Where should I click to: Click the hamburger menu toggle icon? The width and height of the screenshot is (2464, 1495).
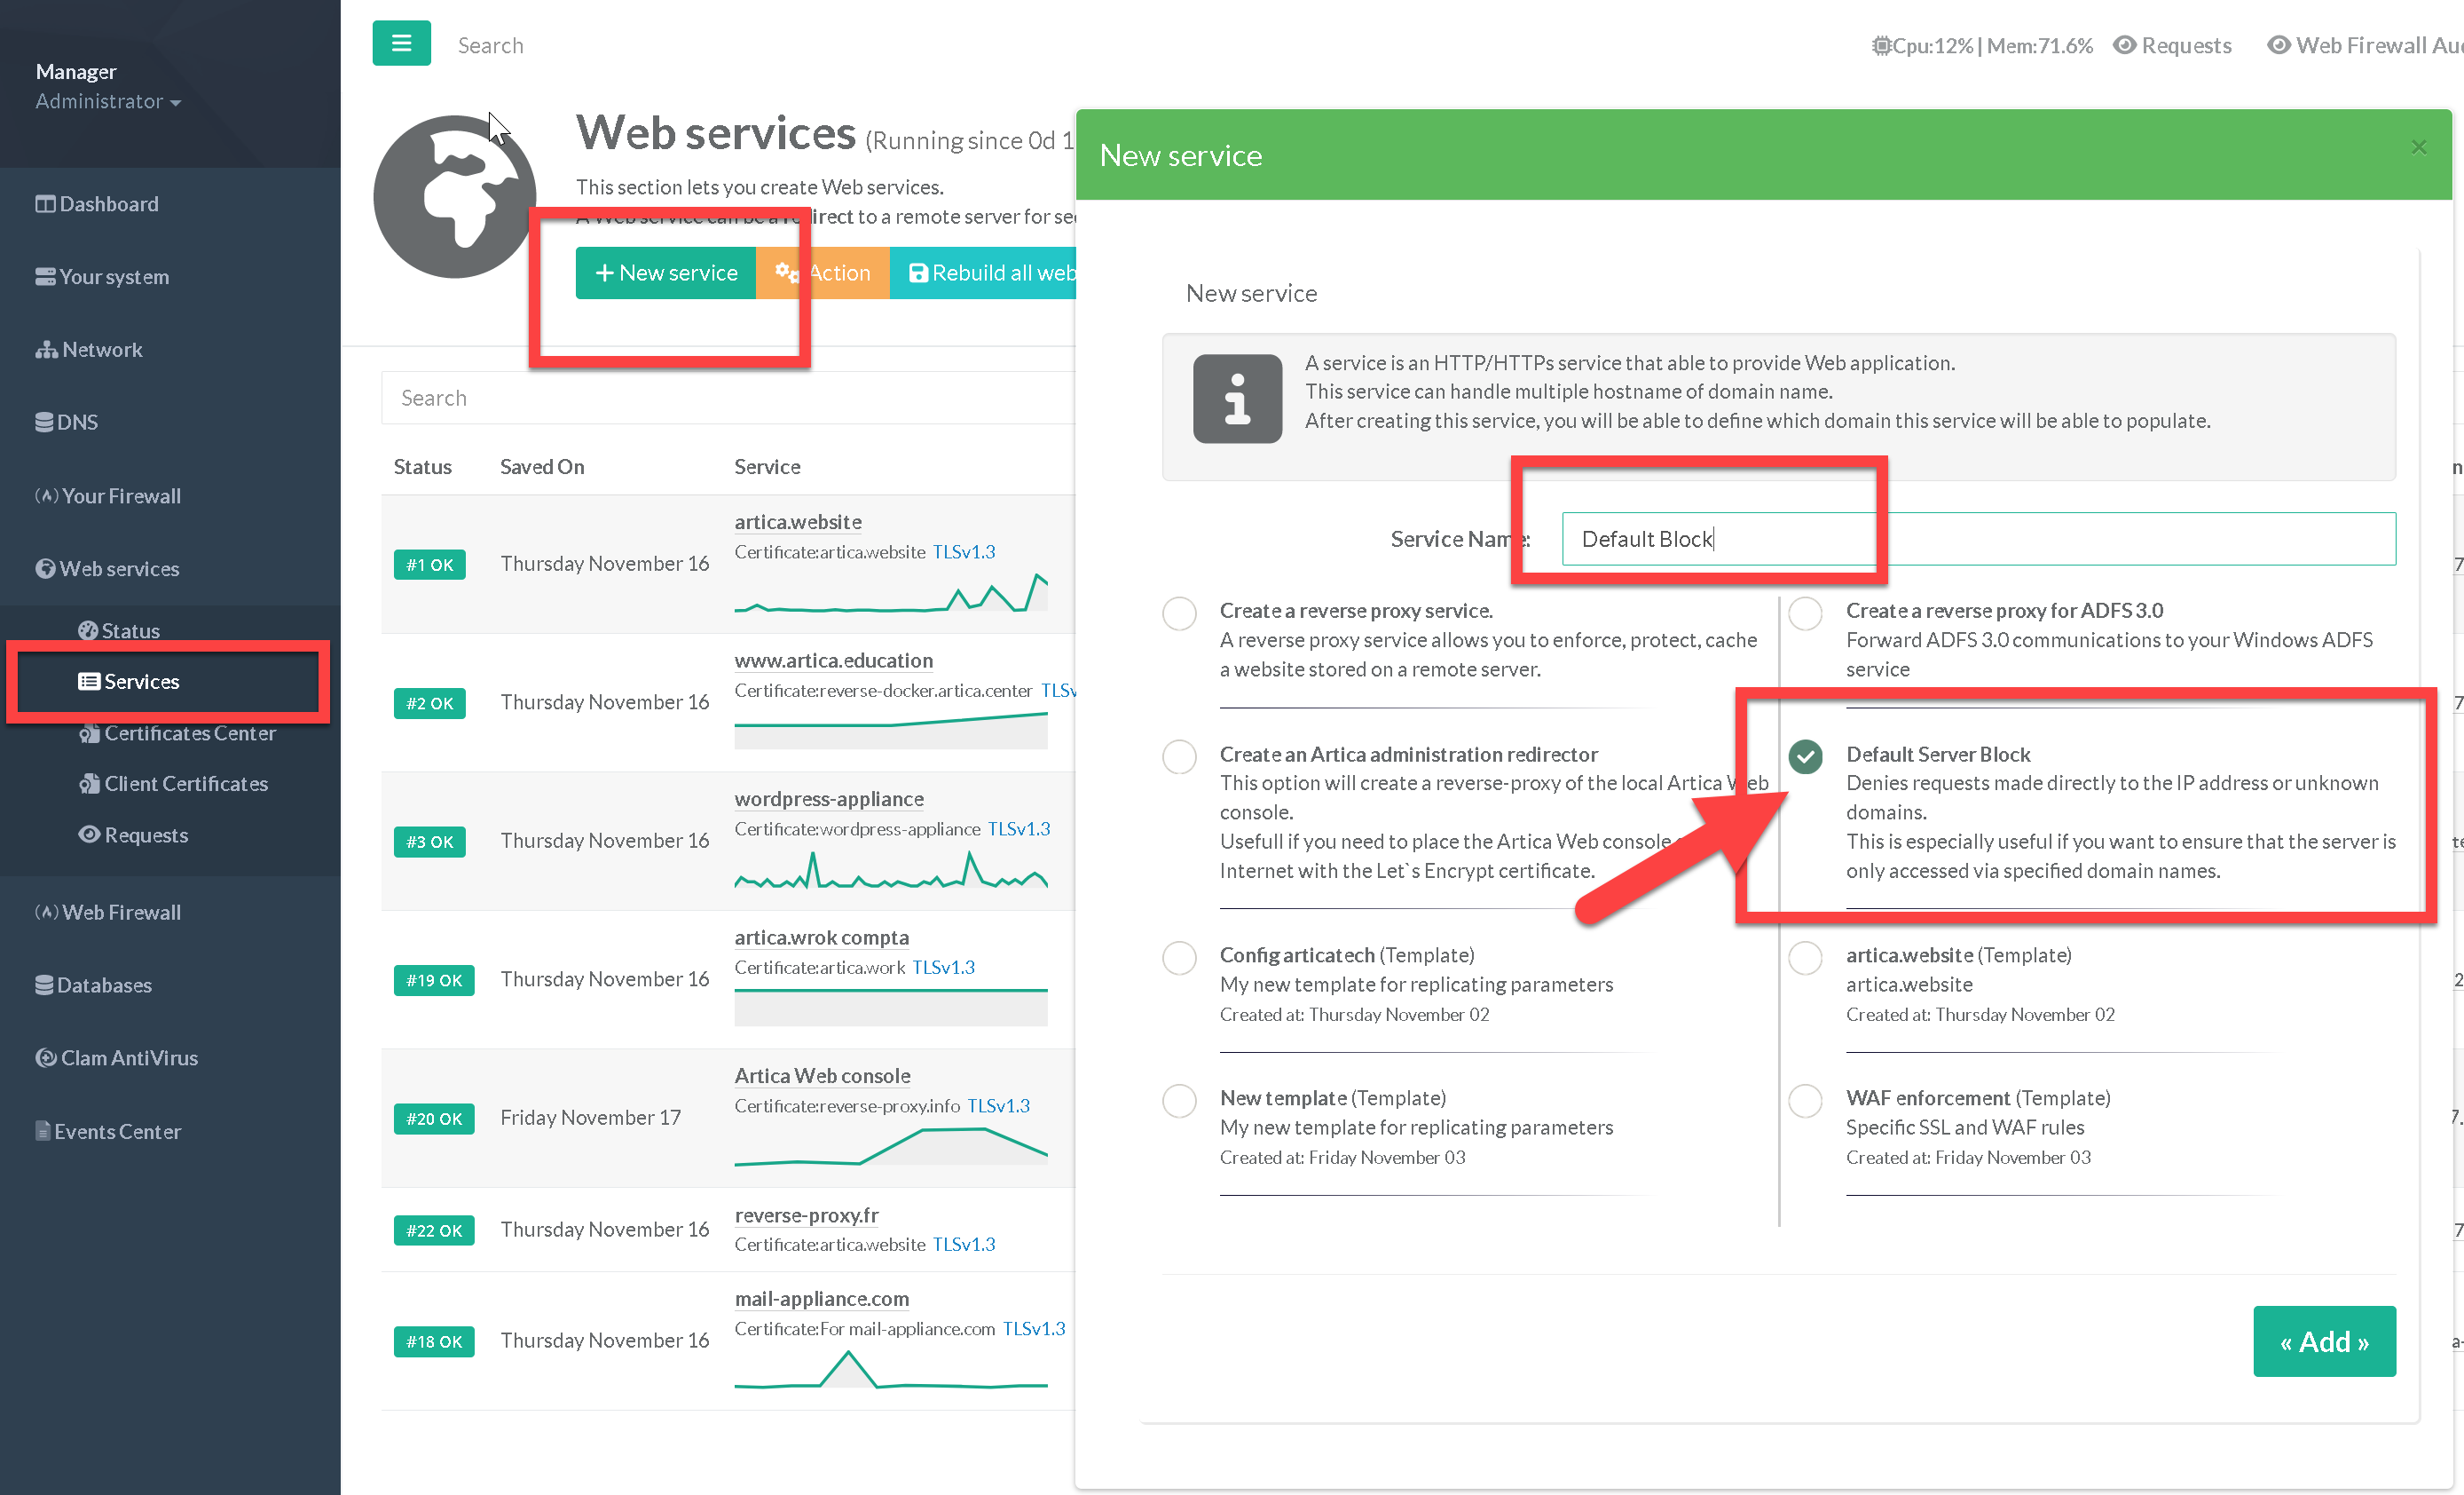tap(401, 43)
